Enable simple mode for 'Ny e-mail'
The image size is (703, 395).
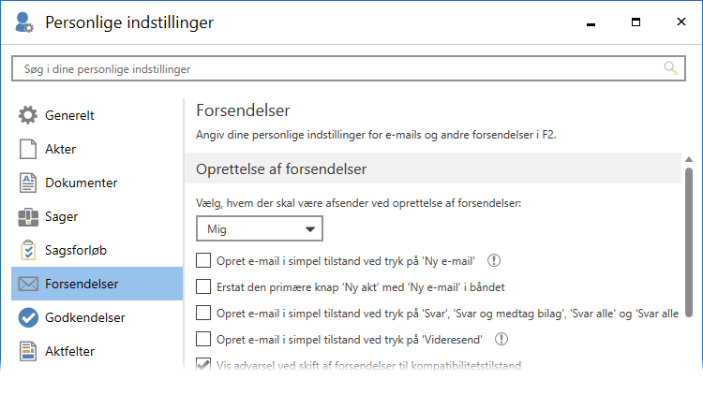tap(203, 261)
